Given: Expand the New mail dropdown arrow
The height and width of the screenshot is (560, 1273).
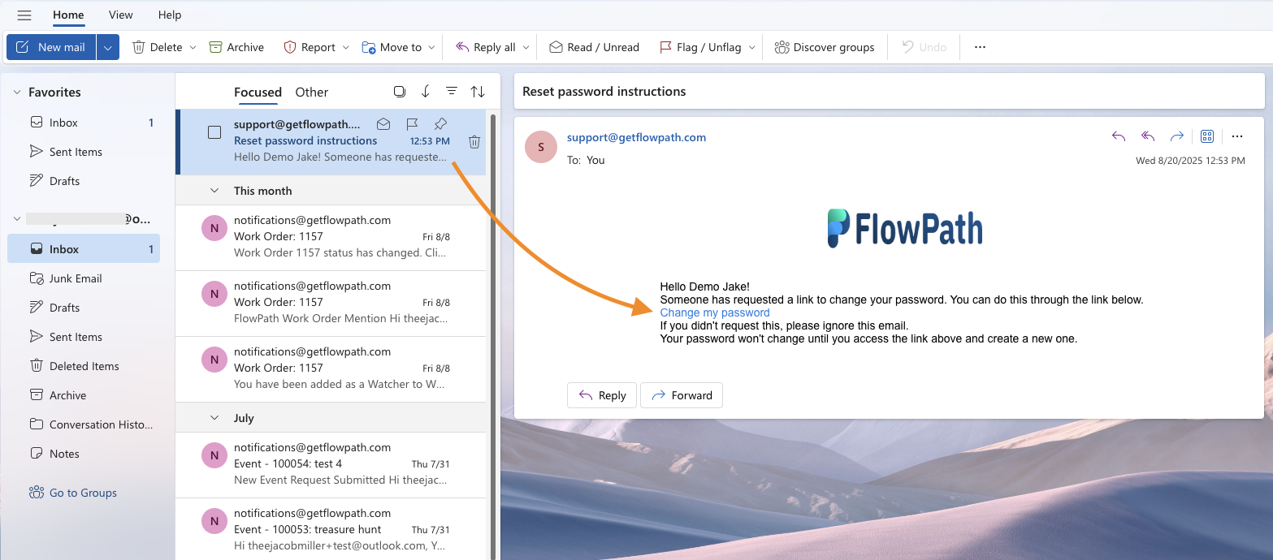Looking at the screenshot, I should coord(108,47).
